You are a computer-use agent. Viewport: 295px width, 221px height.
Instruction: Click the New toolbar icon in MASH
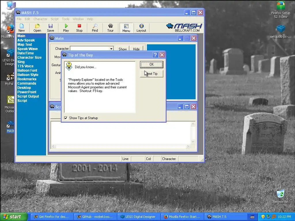(x=21, y=28)
